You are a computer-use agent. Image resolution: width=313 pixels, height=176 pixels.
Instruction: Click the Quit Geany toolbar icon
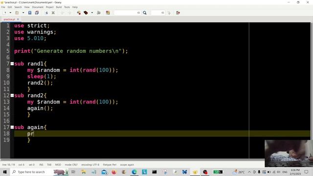178,13
